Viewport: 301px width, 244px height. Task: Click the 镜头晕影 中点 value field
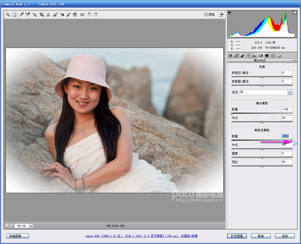point(287,118)
